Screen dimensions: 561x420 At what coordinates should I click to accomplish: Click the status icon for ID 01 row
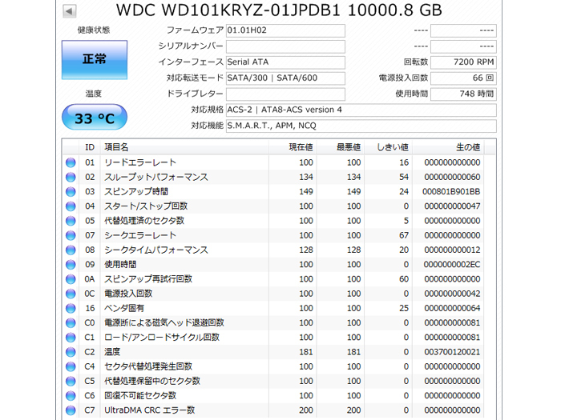point(71,162)
